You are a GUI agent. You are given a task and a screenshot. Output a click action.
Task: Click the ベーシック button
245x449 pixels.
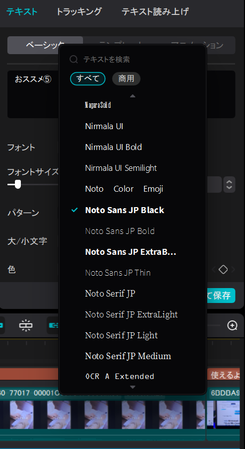pos(45,45)
